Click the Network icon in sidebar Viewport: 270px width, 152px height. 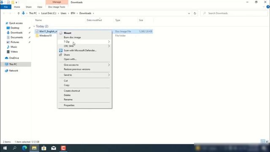(x=7, y=71)
